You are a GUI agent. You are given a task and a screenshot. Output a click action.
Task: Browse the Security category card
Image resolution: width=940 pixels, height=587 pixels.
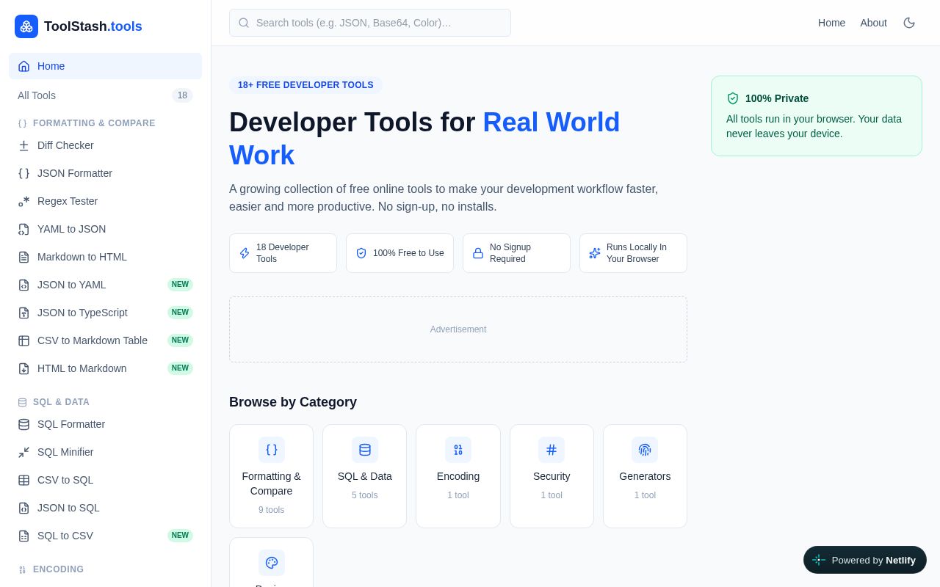552,476
